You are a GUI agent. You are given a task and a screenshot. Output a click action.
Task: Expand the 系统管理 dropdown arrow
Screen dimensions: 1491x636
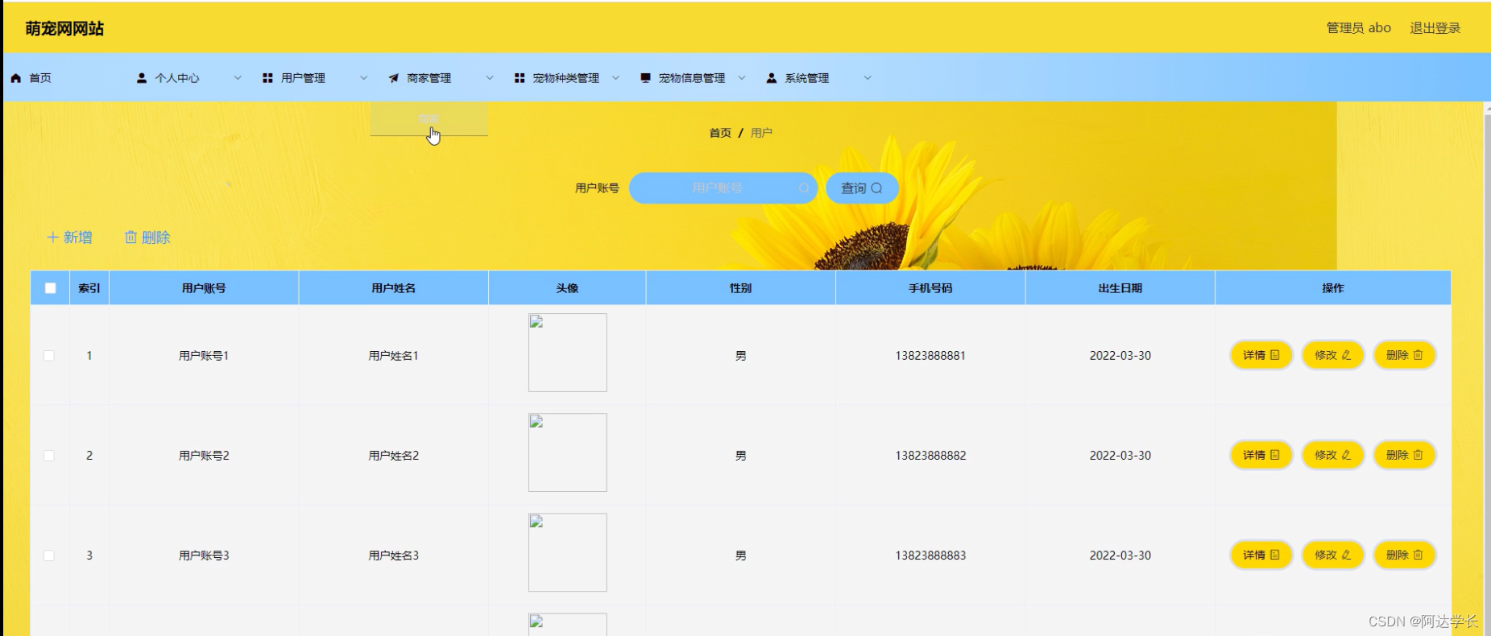(868, 78)
